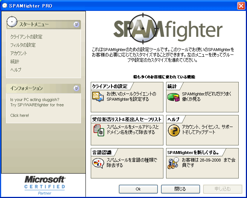
Task: Open the クライアントの設定 card heading
Action: (x=110, y=86)
